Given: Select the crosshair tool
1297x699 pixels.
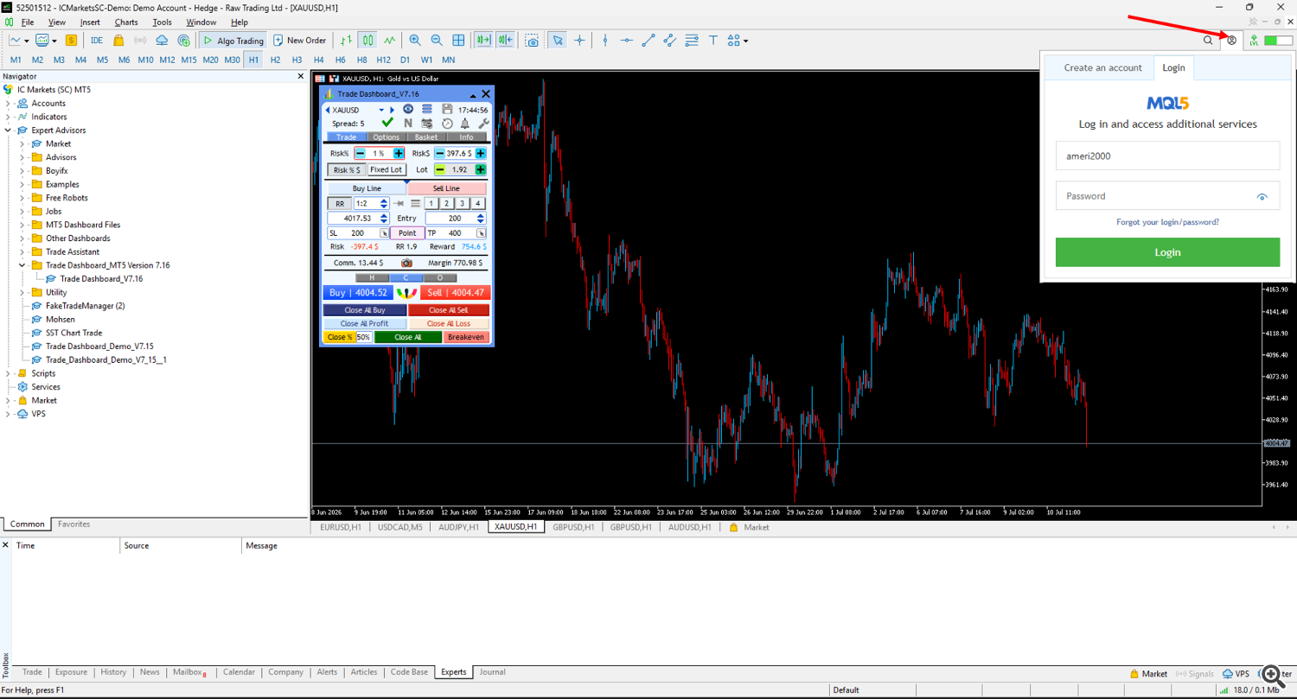Looking at the screenshot, I should (579, 40).
